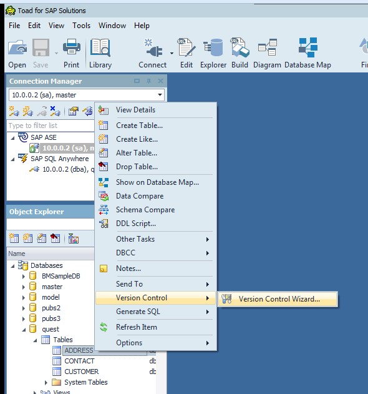Image resolution: width=368 pixels, height=394 pixels.
Task: Collapse the quest database node
Action: [24, 330]
